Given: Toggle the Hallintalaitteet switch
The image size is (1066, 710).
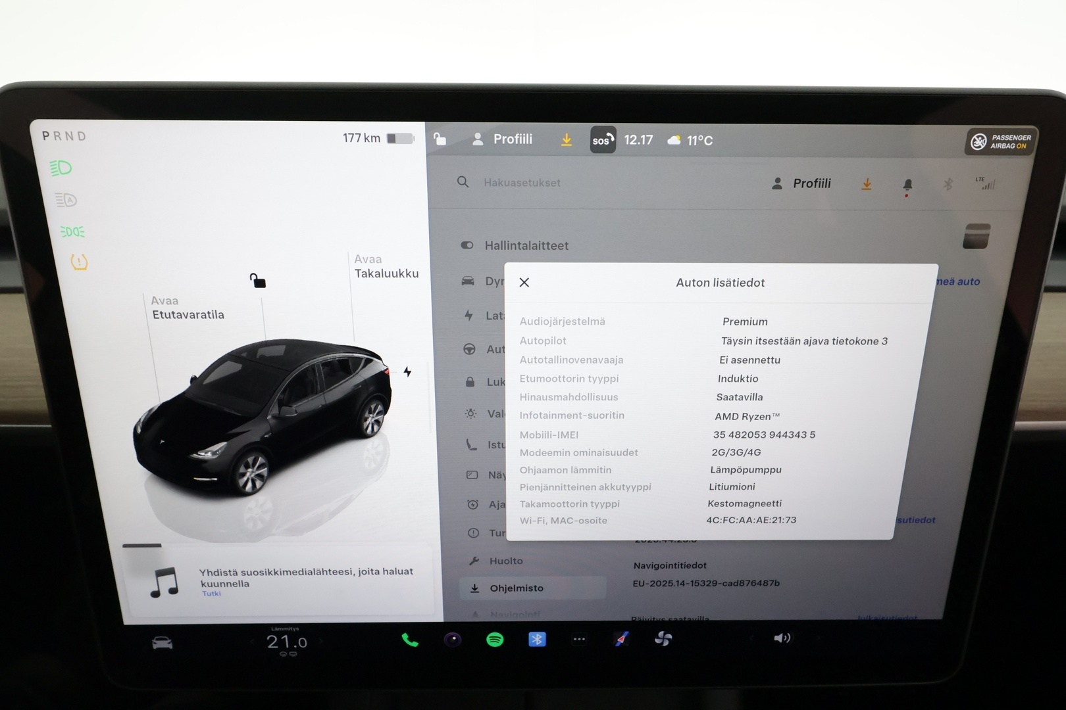Looking at the screenshot, I should (467, 245).
